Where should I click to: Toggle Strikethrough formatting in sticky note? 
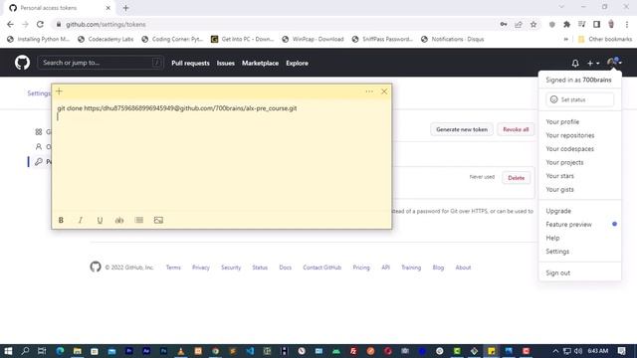pyautogui.click(x=119, y=220)
